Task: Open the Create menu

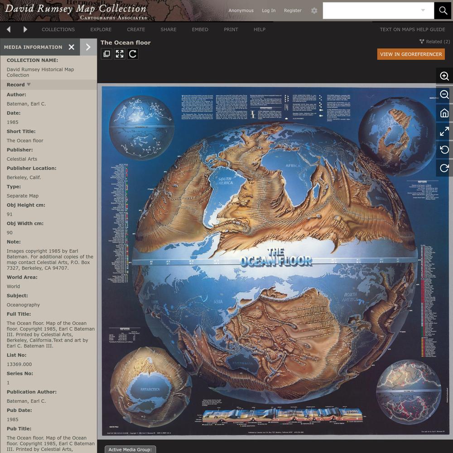Action: (x=136, y=29)
